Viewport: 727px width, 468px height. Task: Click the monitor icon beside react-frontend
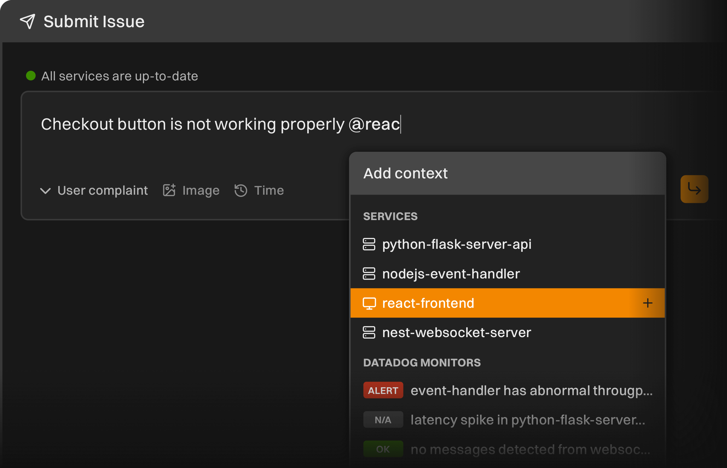coord(369,303)
